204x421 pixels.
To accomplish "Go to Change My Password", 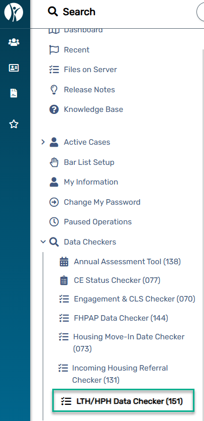I will click(x=102, y=202).
